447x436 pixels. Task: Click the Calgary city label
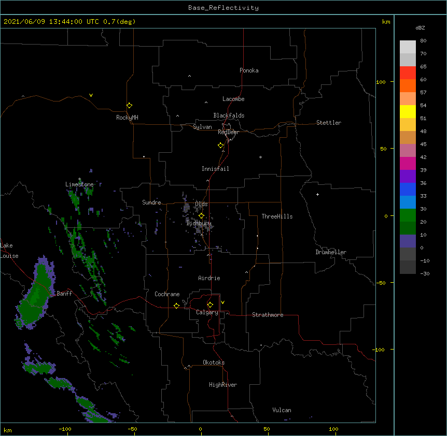207,312
